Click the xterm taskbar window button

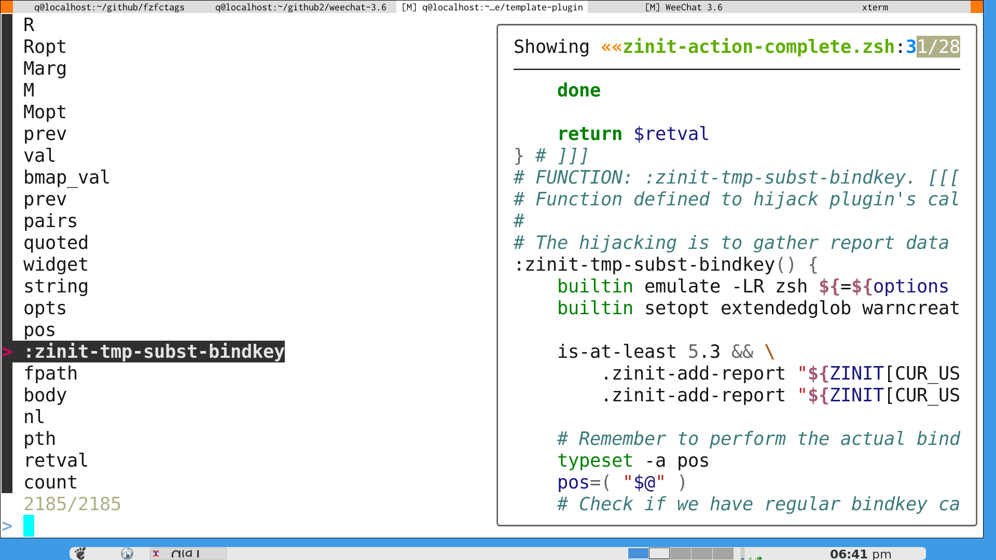(188, 553)
